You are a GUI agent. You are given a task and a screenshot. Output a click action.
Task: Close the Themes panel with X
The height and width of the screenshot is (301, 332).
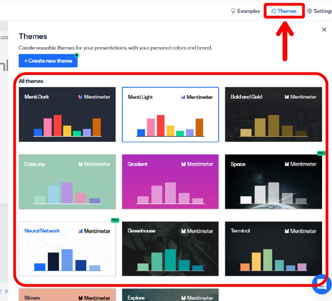(x=324, y=30)
